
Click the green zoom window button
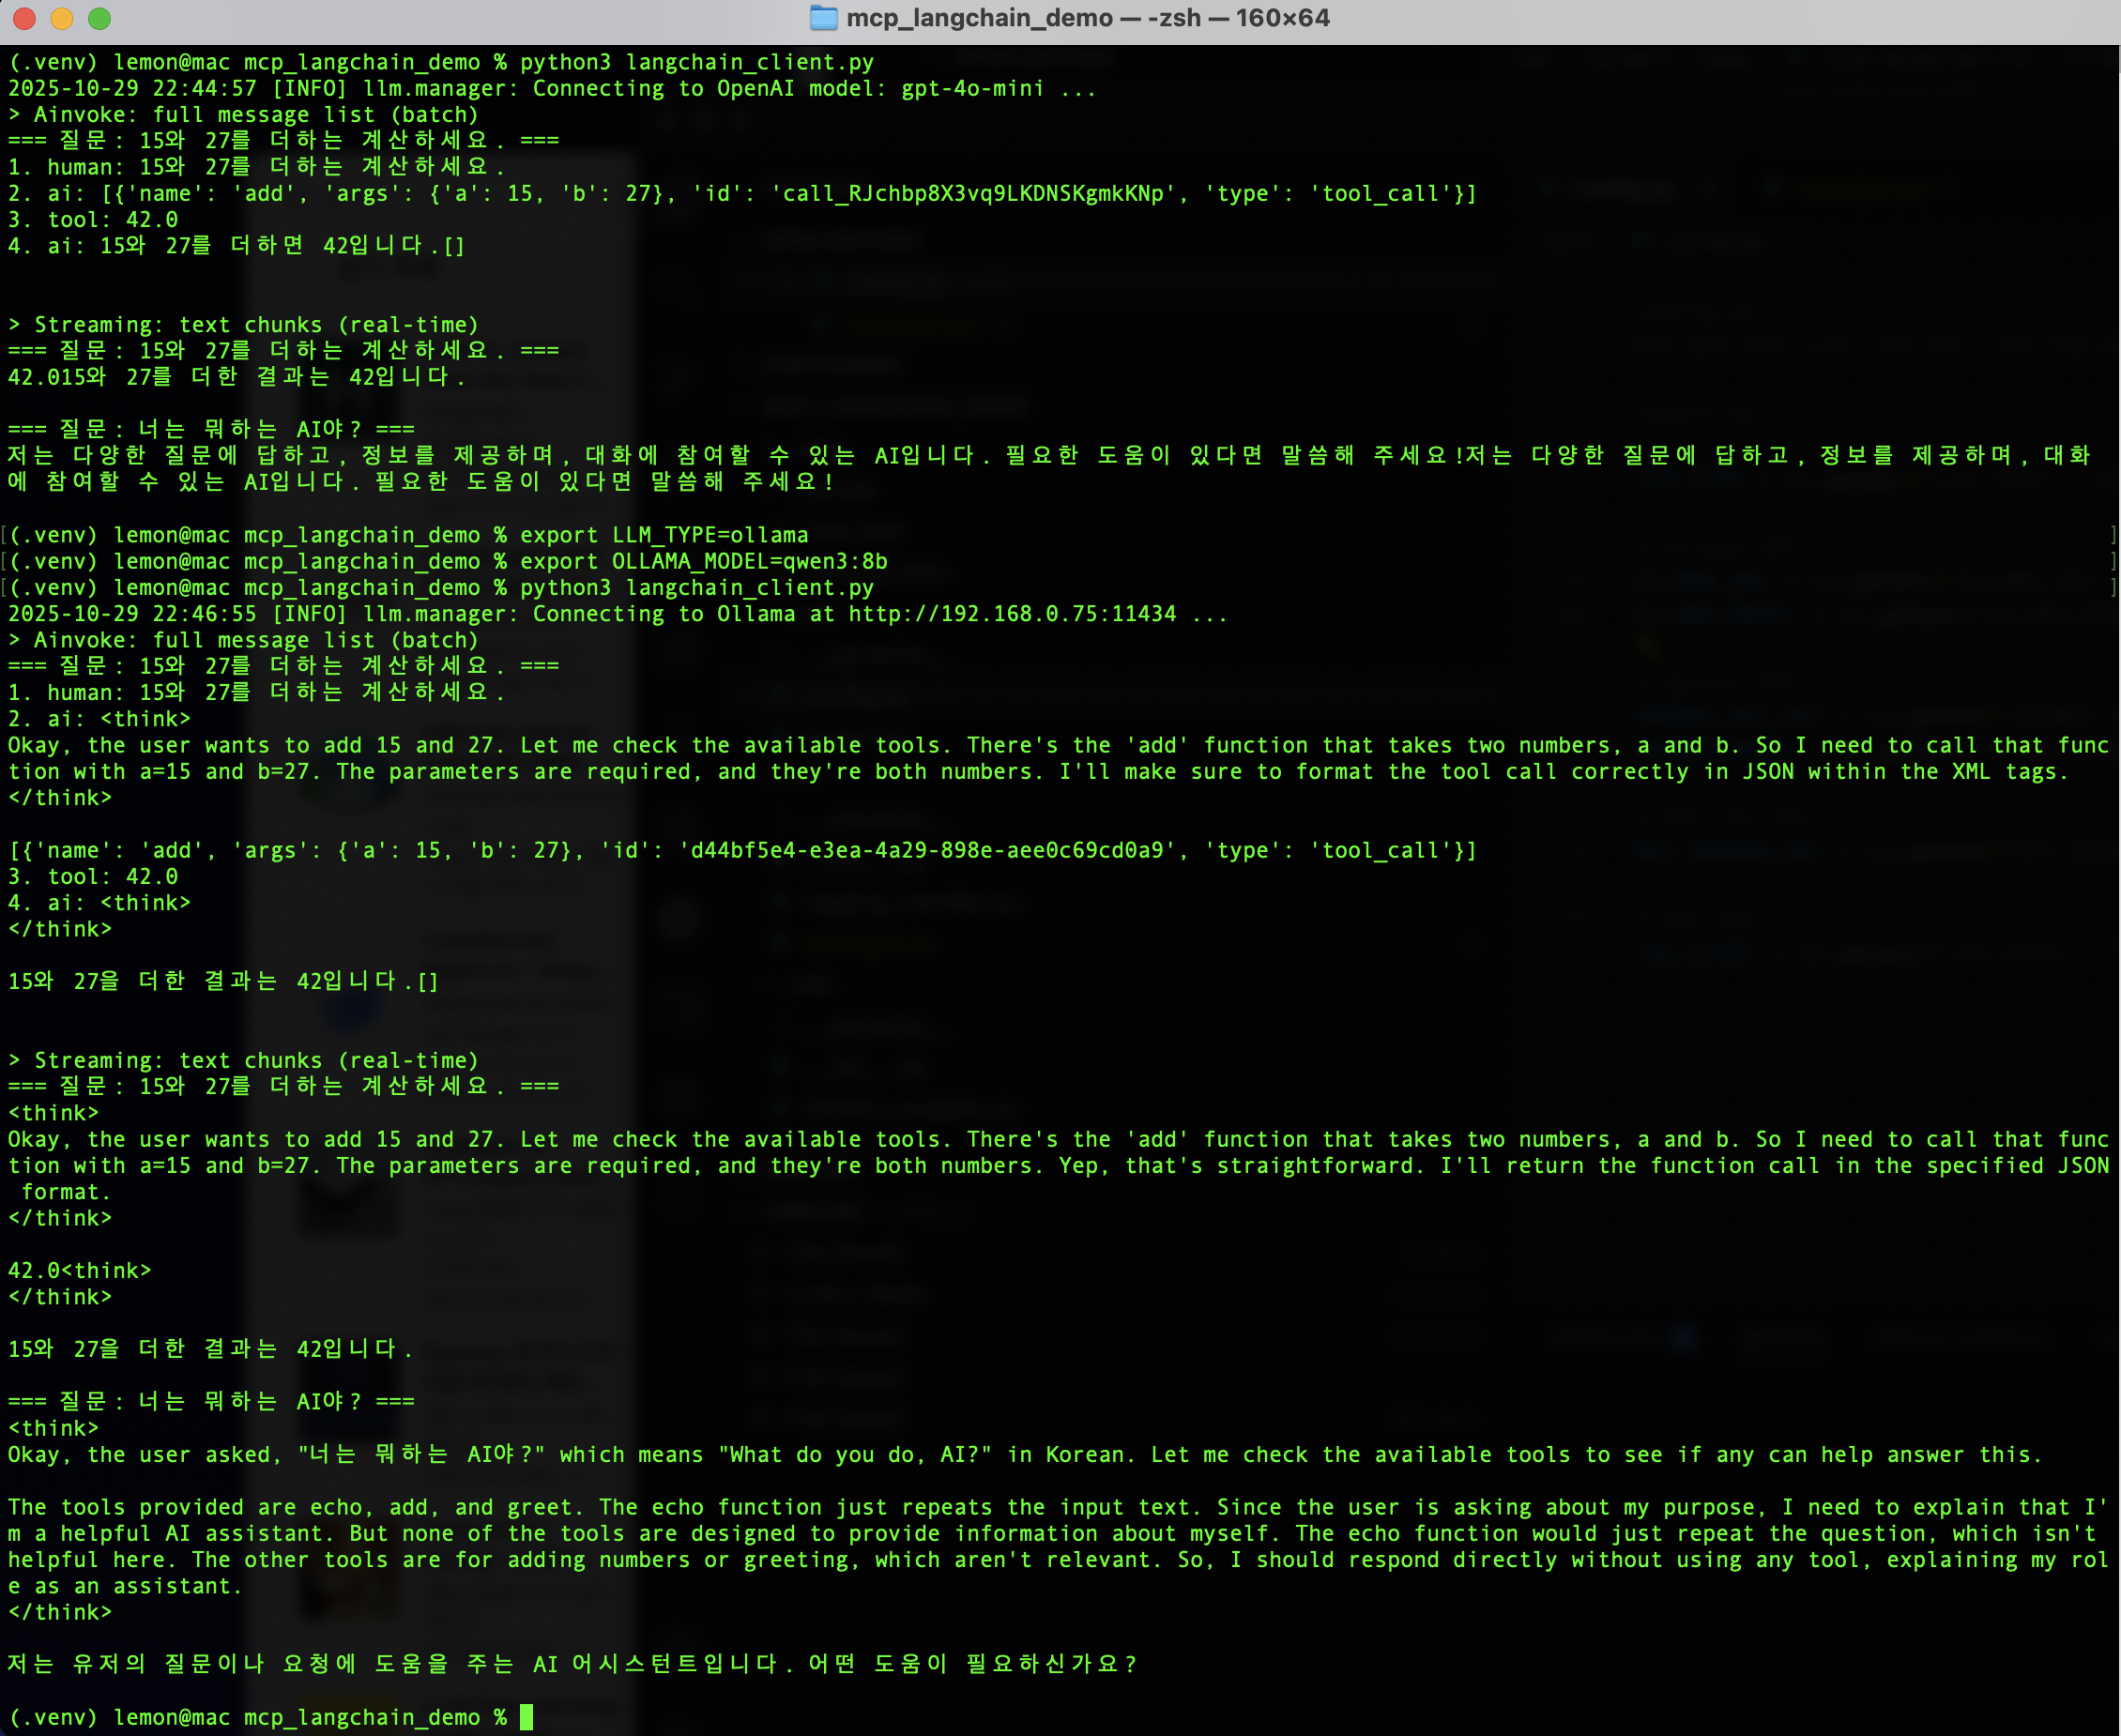point(99,18)
